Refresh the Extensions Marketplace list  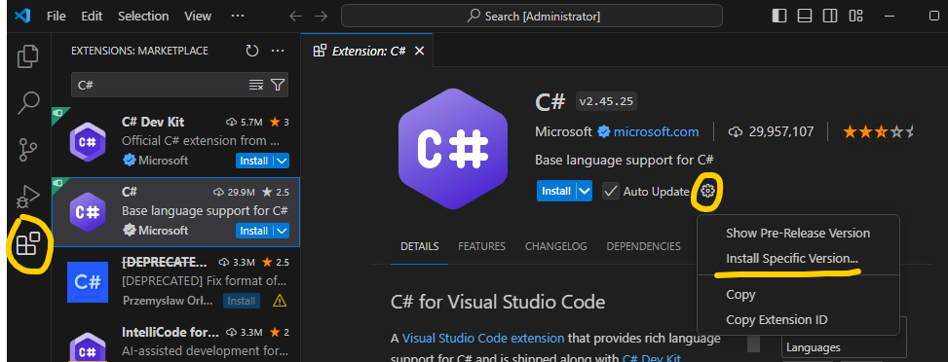[252, 51]
